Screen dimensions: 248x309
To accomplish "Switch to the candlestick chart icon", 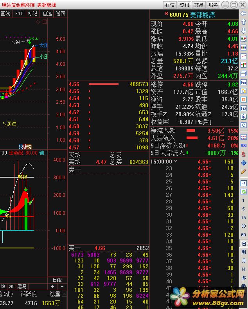I will tap(243, 65).
